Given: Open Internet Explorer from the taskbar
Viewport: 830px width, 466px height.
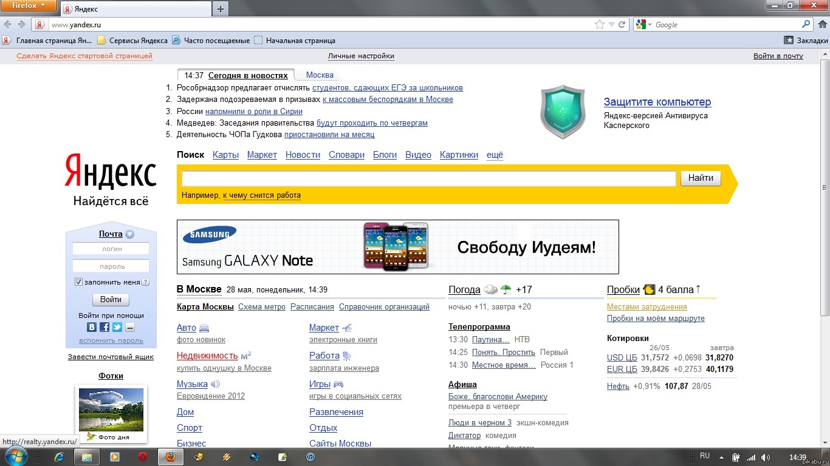Looking at the screenshot, I should coord(59,457).
